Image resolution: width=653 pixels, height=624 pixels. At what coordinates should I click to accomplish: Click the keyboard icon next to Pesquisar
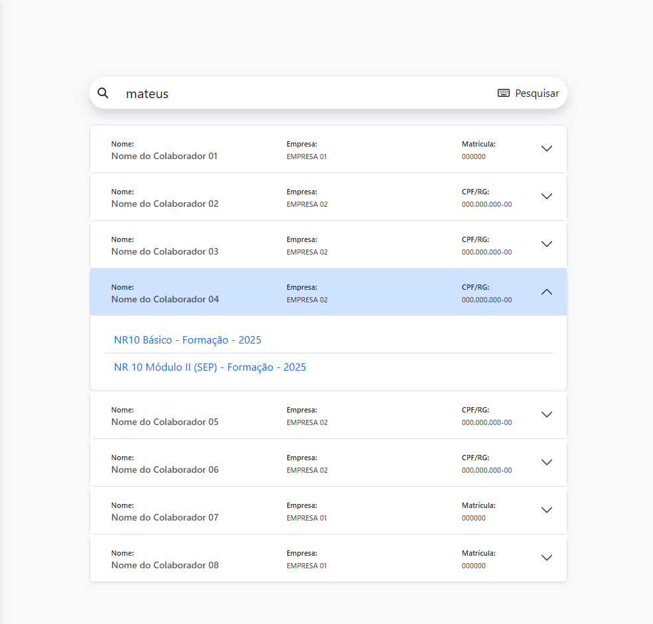pyautogui.click(x=504, y=93)
